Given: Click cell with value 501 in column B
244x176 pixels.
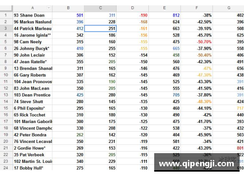Looking at the screenshot, I should click(68, 15).
